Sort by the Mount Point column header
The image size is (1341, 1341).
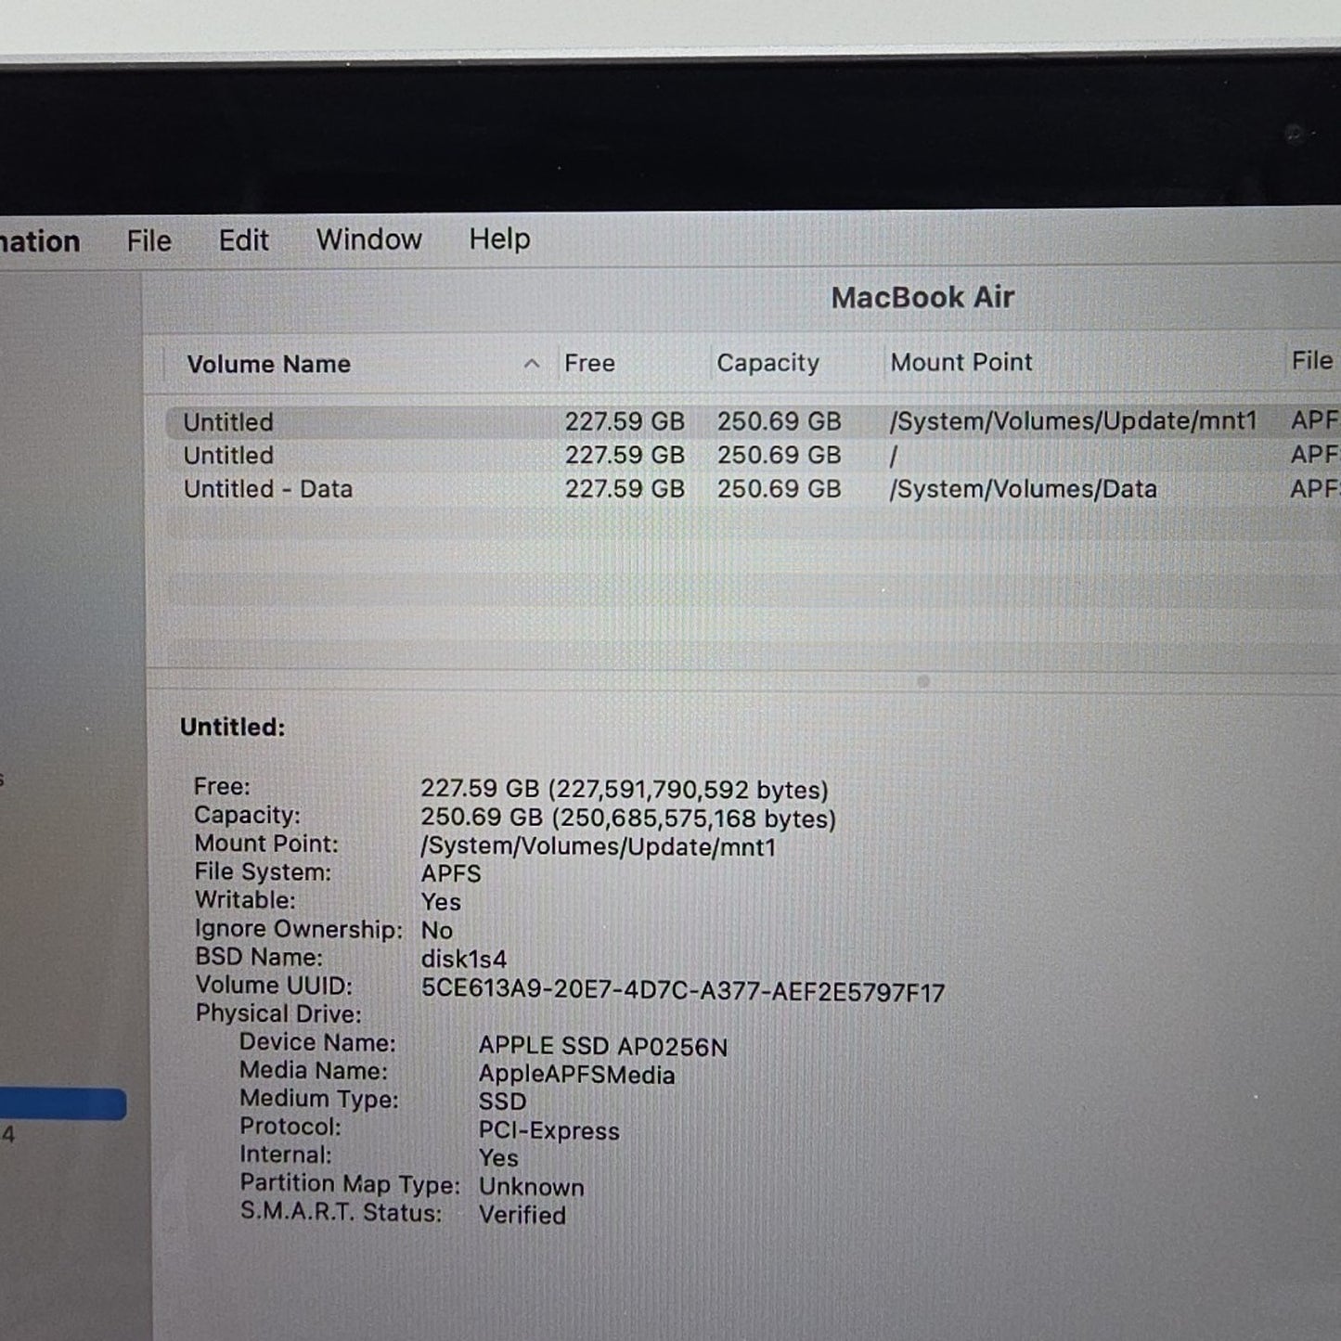pos(961,363)
